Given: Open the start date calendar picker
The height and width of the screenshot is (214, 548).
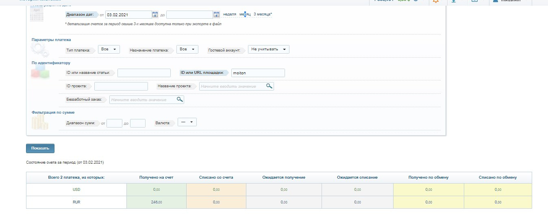Looking at the screenshot, I should 155,15.
